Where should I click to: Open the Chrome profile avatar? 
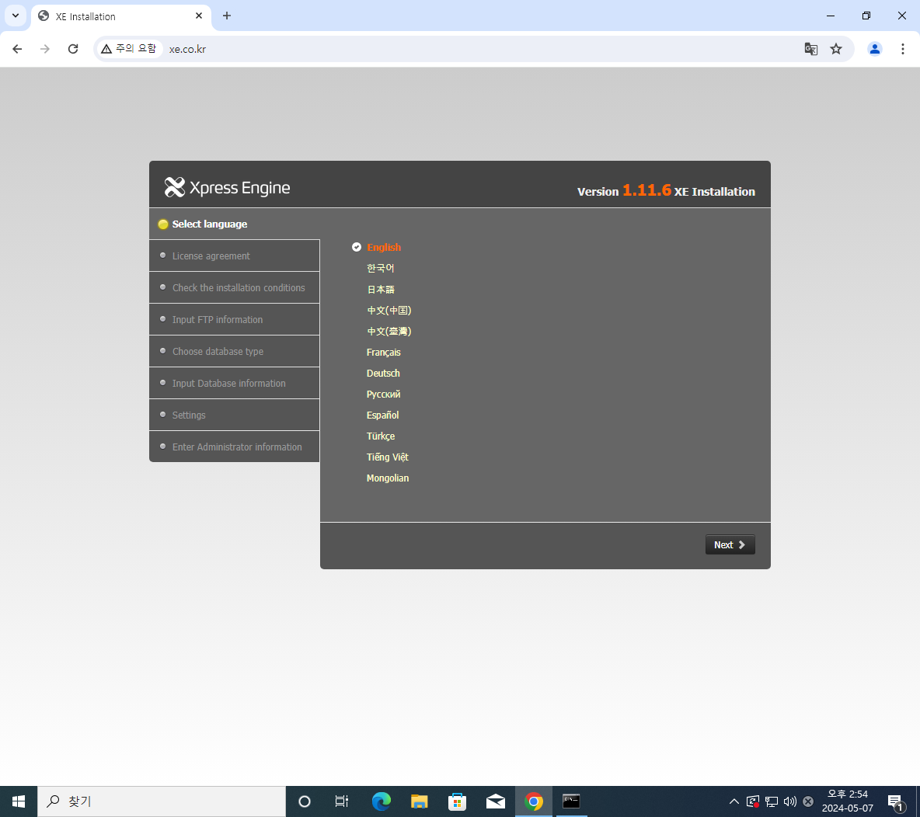coord(874,49)
